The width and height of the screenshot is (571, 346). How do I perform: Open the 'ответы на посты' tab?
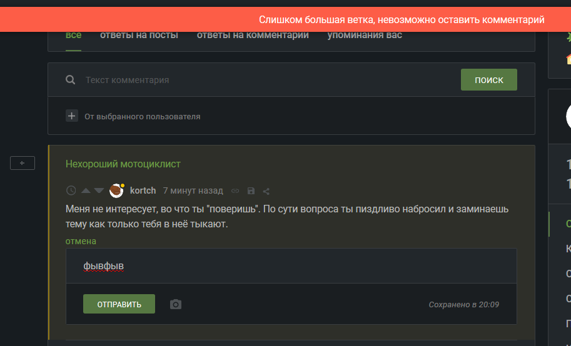coord(139,36)
